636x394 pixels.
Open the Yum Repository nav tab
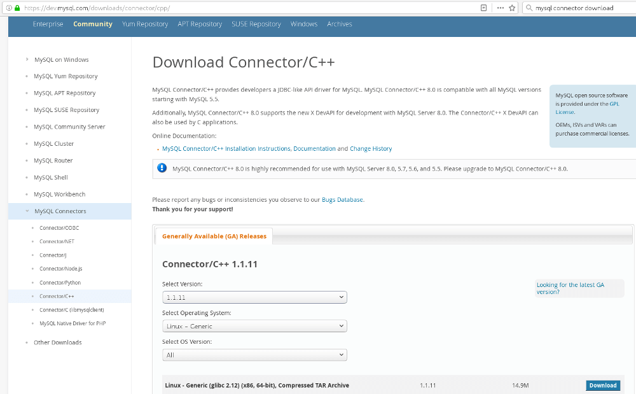click(145, 24)
